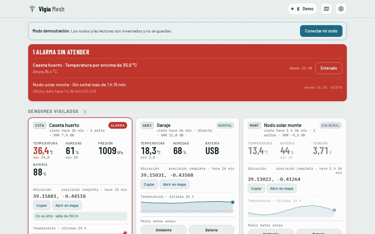
Task: Click the USB battery value in Garaje
Action: (212, 151)
